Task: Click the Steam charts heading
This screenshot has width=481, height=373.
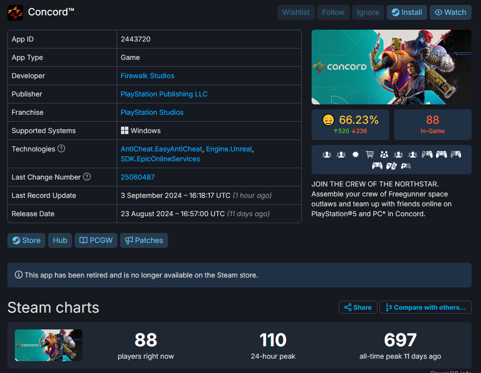Action: (53, 308)
